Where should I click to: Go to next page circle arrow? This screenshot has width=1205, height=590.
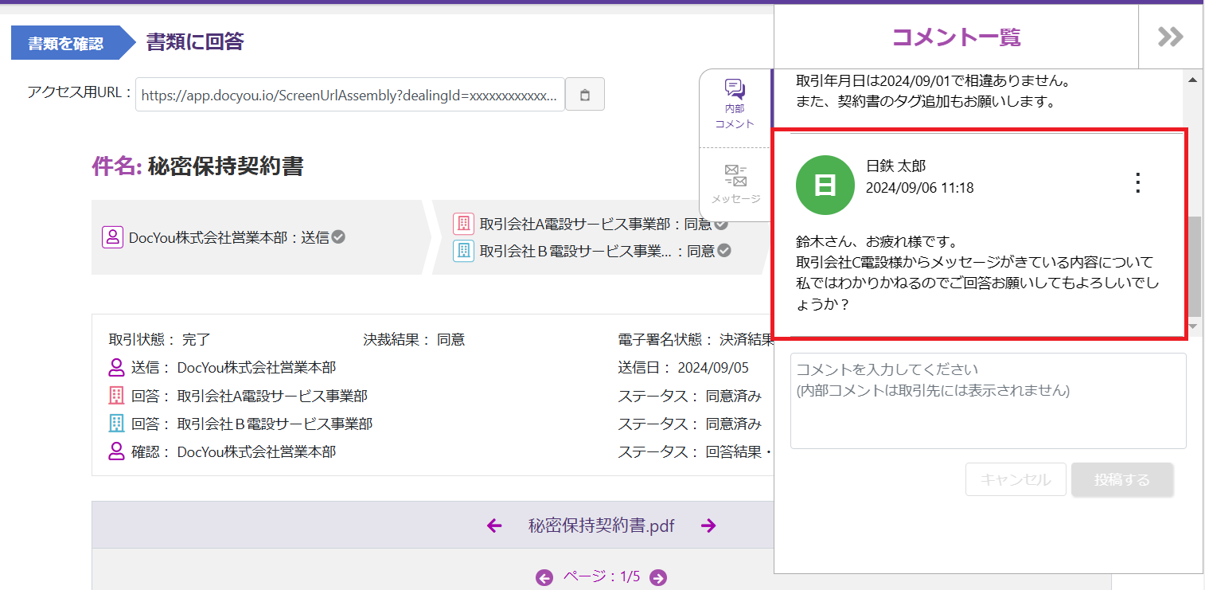(x=658, y=577)
